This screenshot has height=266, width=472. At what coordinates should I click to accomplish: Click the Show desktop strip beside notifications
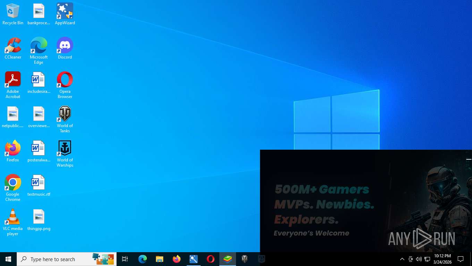[471, 259]
